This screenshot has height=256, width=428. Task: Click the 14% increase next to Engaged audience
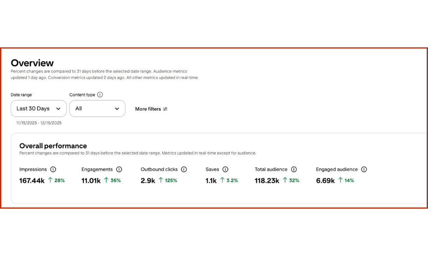[346, 180]
